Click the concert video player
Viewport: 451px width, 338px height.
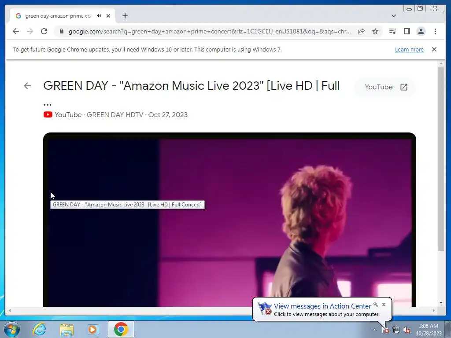[229, 220]
